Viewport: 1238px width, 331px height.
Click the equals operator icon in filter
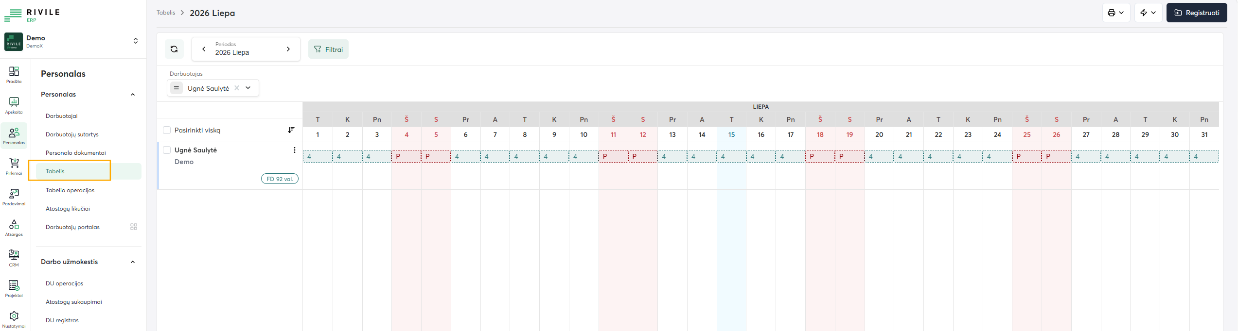(177, 88)
